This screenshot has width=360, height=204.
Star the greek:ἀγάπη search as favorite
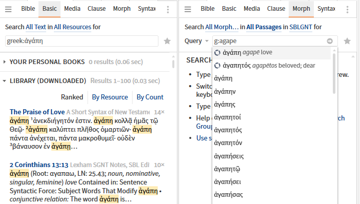(x=167, y=41)
